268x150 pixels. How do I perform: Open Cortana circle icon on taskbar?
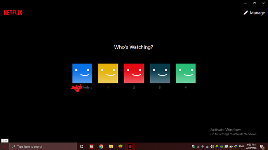pyautogui.click(x=82, y=147)
